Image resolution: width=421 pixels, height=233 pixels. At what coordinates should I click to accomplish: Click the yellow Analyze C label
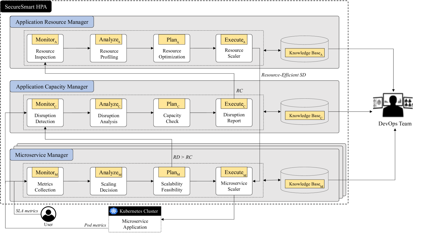109,104
